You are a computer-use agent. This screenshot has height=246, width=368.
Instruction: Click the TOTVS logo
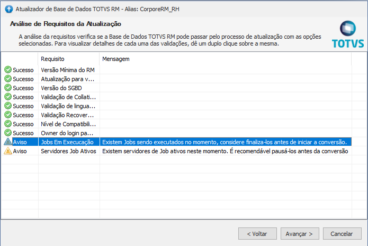(347, 34)
